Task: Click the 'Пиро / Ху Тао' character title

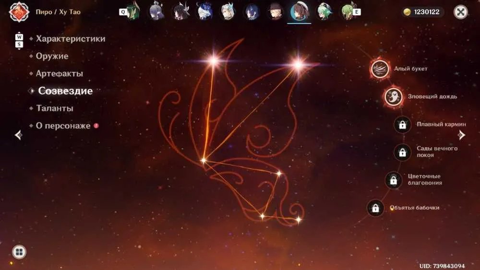Action: tap(58, 12)
